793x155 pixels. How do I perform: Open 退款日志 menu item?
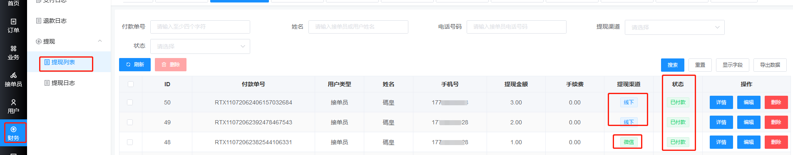[x=51, y=21]
